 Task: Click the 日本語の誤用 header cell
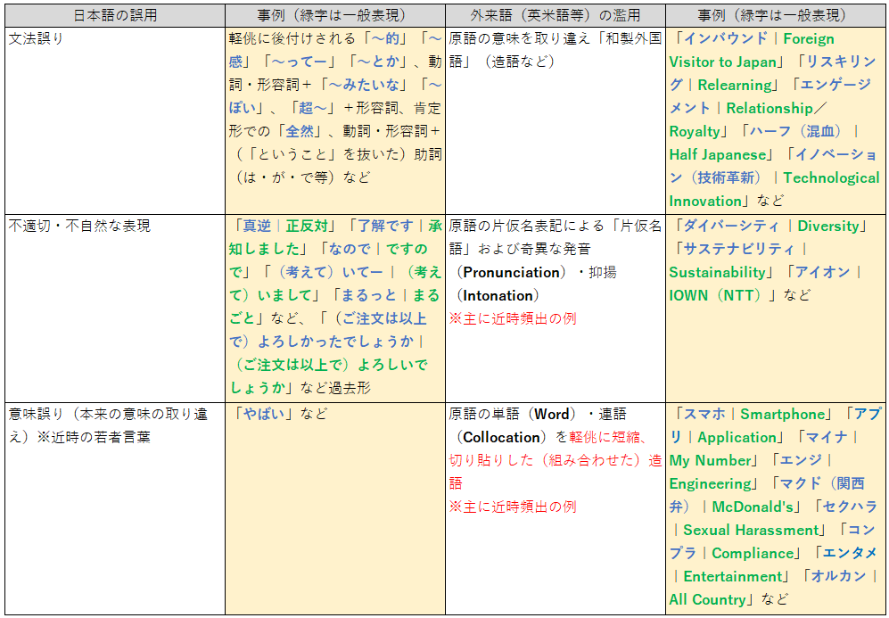(x=113, y=15)
